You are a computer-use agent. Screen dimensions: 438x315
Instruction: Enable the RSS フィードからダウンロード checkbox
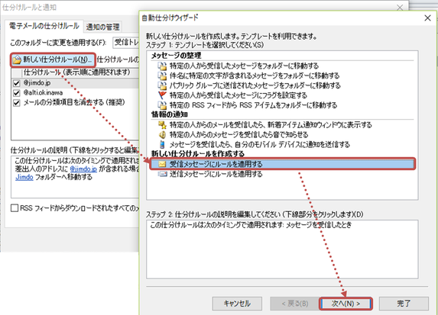pyautogui.click(x=15, y=208)
